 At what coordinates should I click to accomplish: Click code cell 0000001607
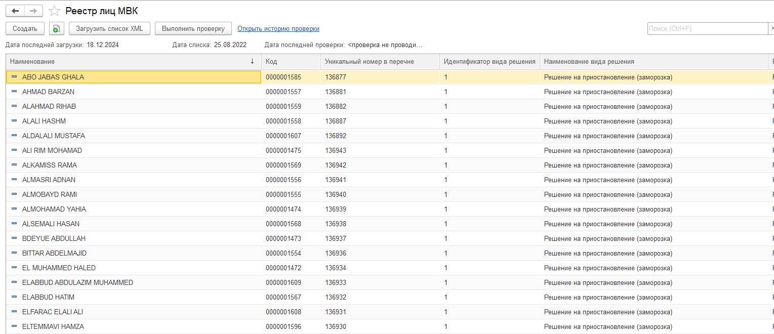point(291,136)
